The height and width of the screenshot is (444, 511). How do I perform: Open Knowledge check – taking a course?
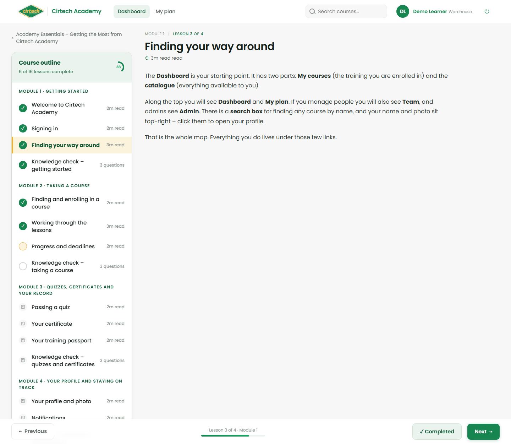point(72,266)
